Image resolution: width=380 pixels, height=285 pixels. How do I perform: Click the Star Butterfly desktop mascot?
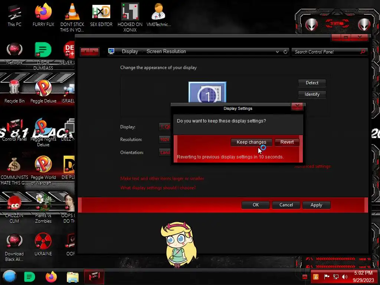(x=178, y=244)
